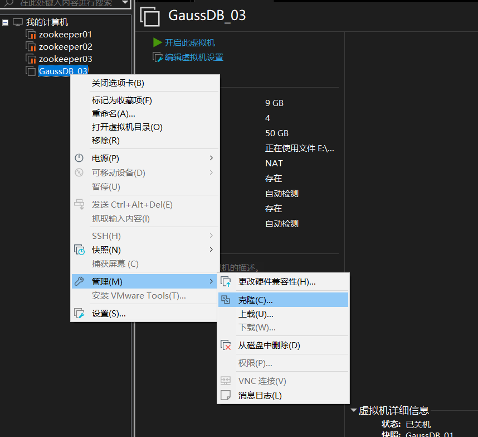
Task: Open 更改硬件兼容性(H) option
Action: [x=283, y=281]
